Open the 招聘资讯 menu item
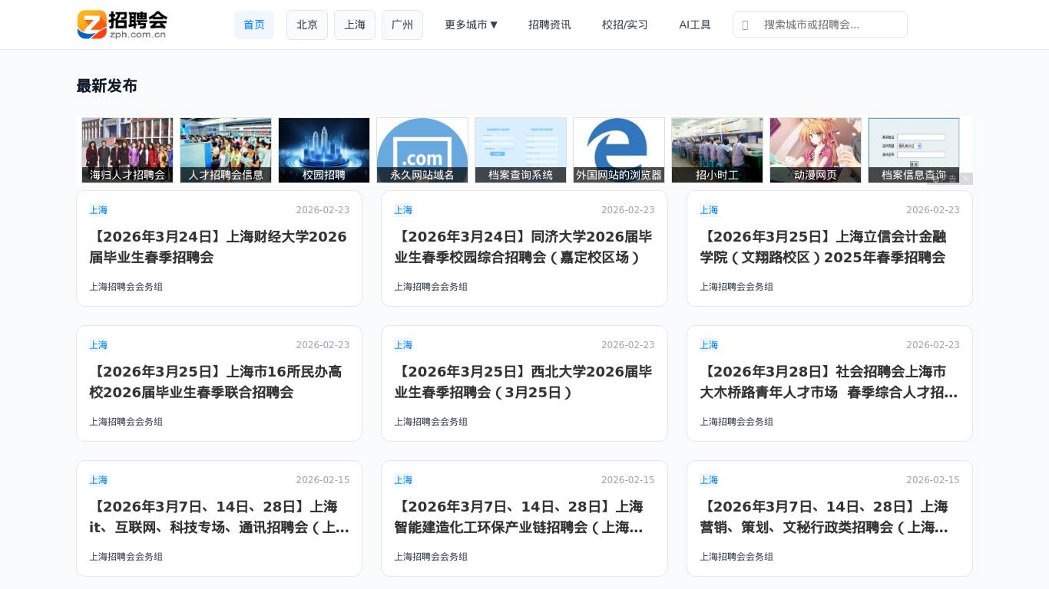 549,25
